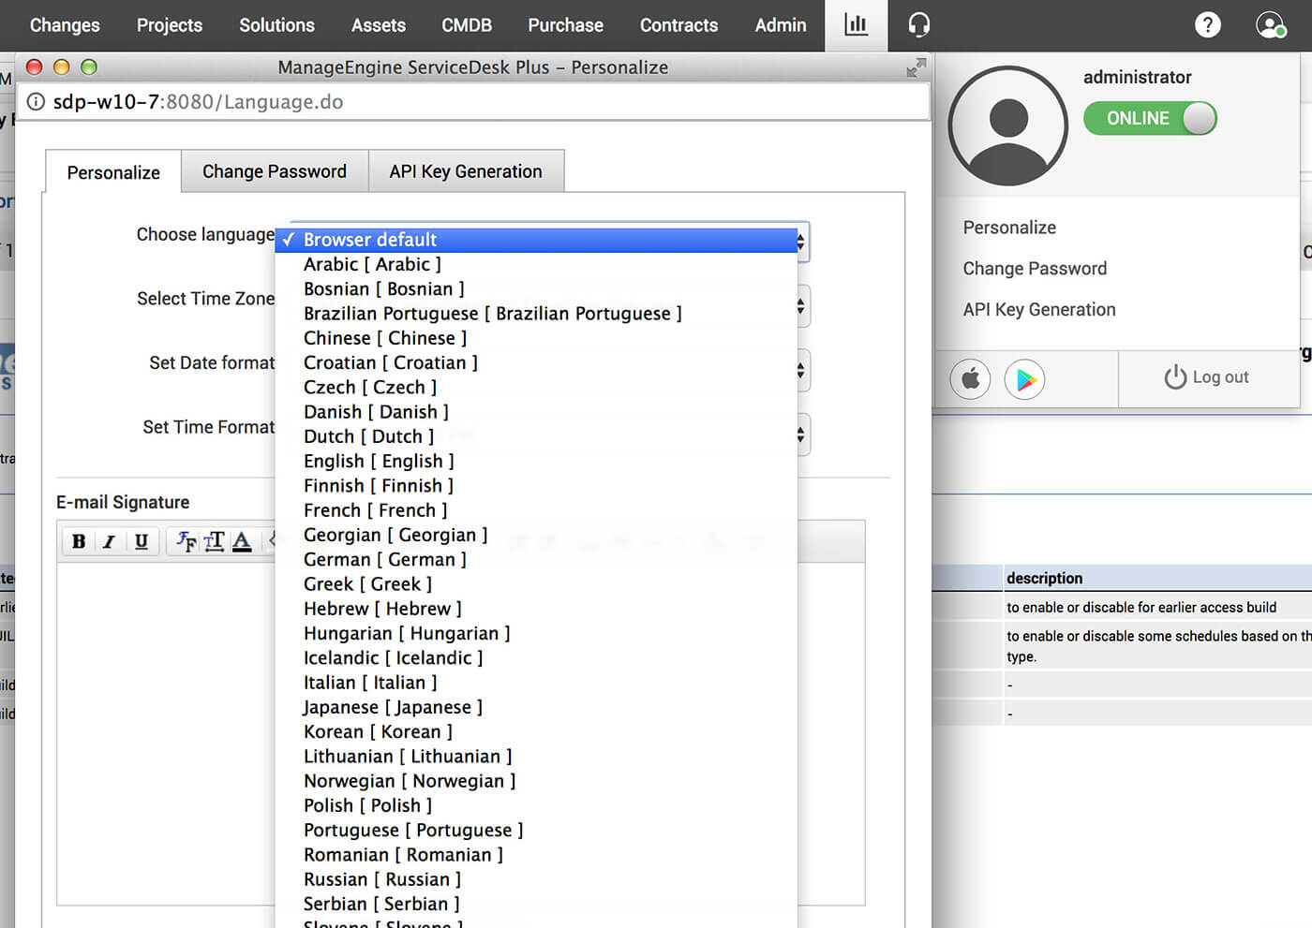Choose French from the language list
This screenshot has width=1312, height=928.
pos(537,510)
